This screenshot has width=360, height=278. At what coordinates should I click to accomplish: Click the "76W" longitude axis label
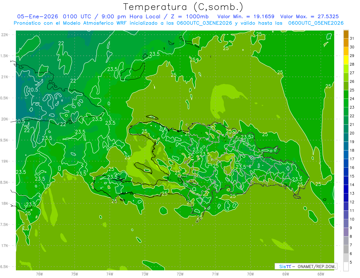point(39,274)
